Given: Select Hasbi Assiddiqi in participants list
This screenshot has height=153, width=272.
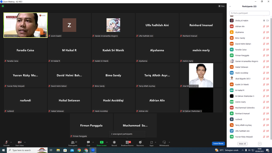Looking at the screenshot, I should [x=249, y=73].
